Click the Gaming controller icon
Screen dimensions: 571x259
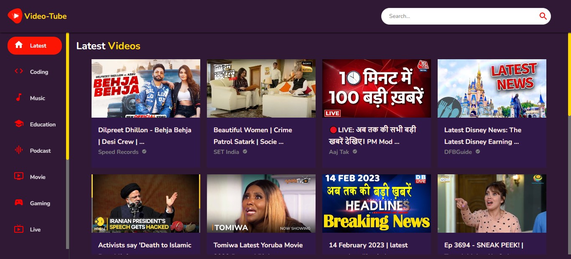click(19, 203)
